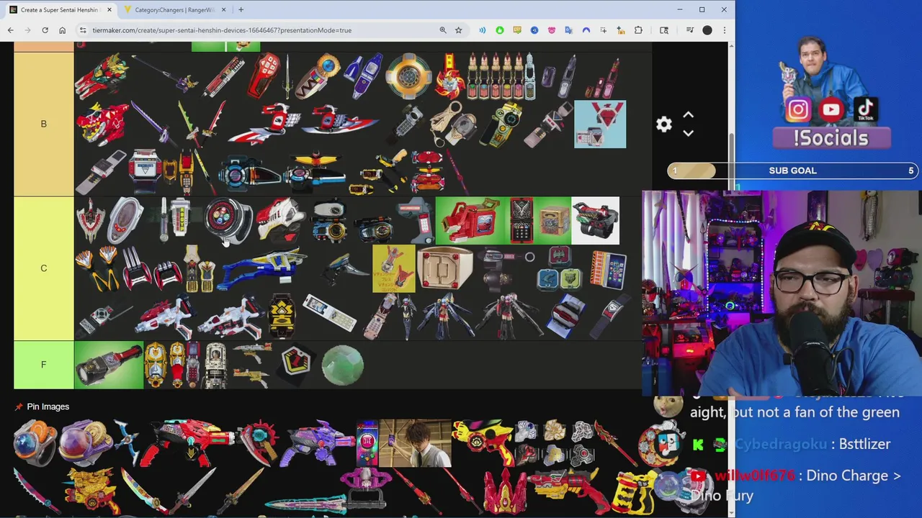Viewport: 922px width, 518px height.
Task: Close the Create a Super Sentai Henshin tab
Action: pos(109,10)
